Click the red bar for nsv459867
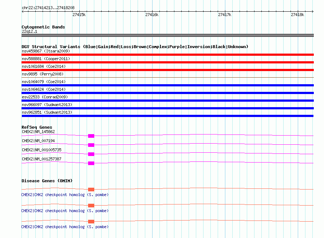Viewport: 324px width, 238px height. (x=167, y=55)
